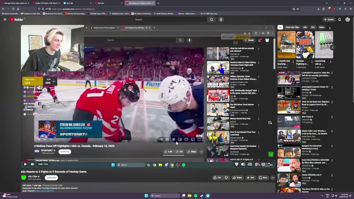Reload the page in browser toolbar
The height and width of the screenshot is (199, 354).
(13, 9)
